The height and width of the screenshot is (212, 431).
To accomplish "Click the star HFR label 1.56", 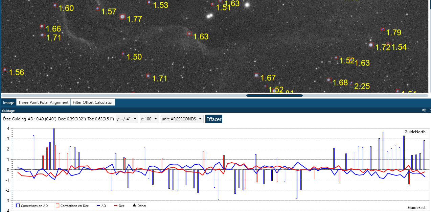I will tap(17, 72).
